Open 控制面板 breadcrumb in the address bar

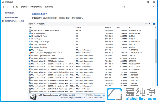[24, 7]
